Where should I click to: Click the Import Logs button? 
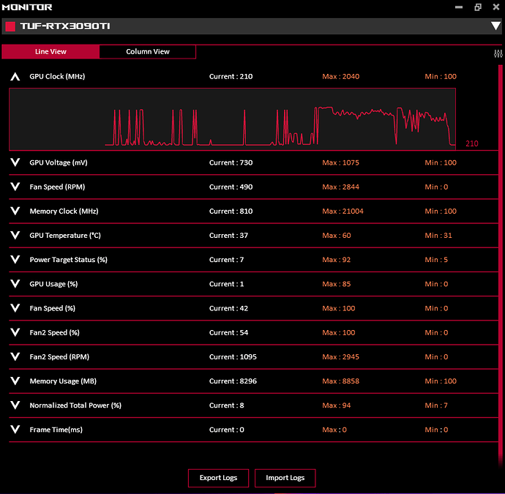(285, 478)
